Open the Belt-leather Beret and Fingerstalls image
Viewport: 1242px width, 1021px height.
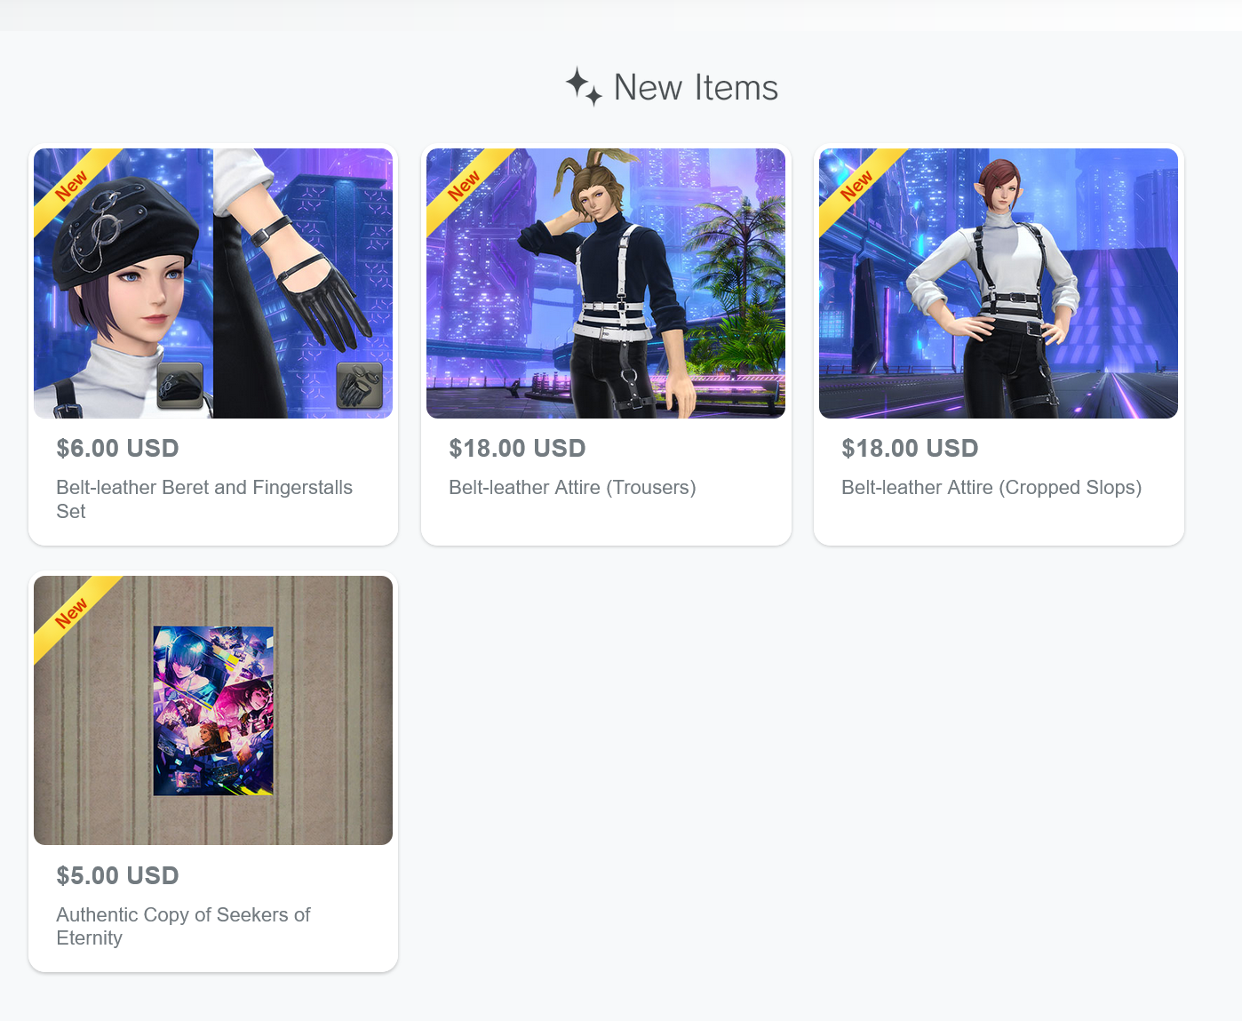[x=213, y=283]
